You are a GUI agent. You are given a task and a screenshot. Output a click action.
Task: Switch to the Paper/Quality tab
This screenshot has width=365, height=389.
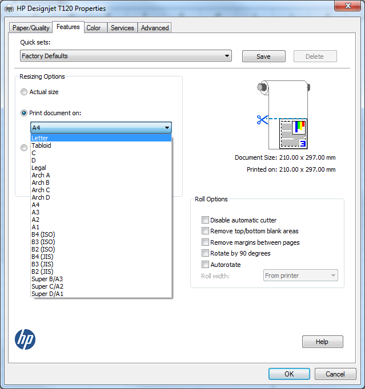coord(31,28)
